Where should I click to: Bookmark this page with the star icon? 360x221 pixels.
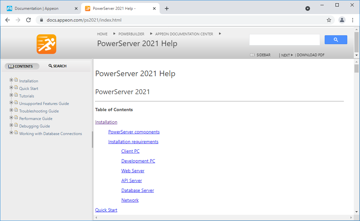click(x=329, y=20)
